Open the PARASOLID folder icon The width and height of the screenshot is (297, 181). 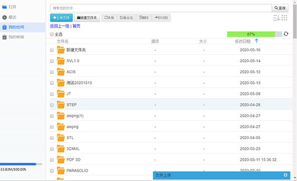pos(61,170)
